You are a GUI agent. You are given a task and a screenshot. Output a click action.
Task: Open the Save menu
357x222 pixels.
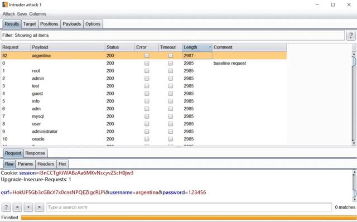[x=22, y=14]
